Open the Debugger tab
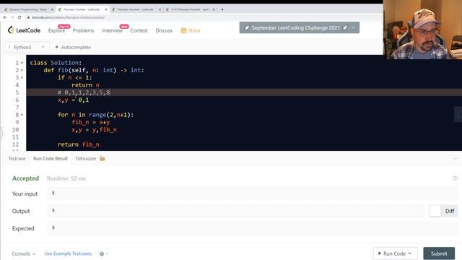 coord(86,159)
